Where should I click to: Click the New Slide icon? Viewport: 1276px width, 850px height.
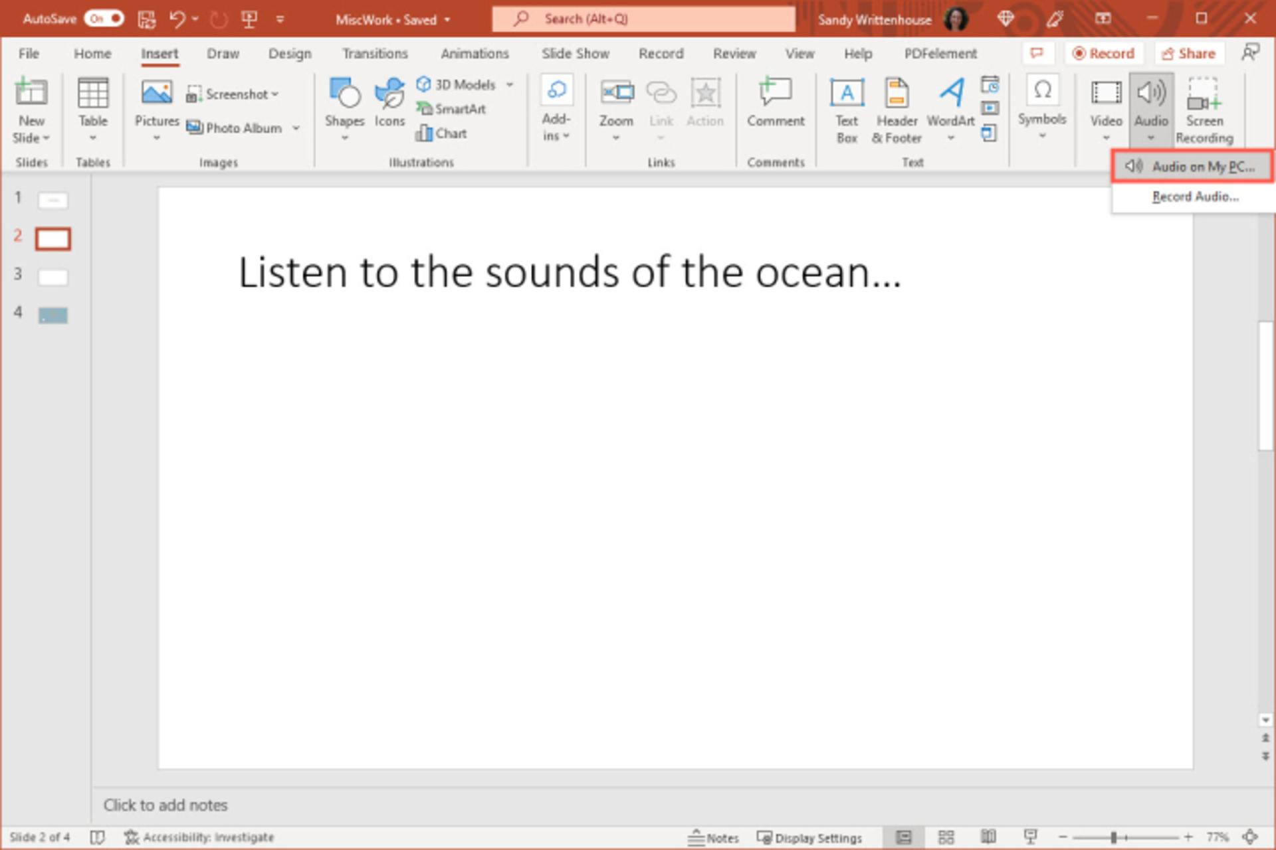click(x=31, y=92)
